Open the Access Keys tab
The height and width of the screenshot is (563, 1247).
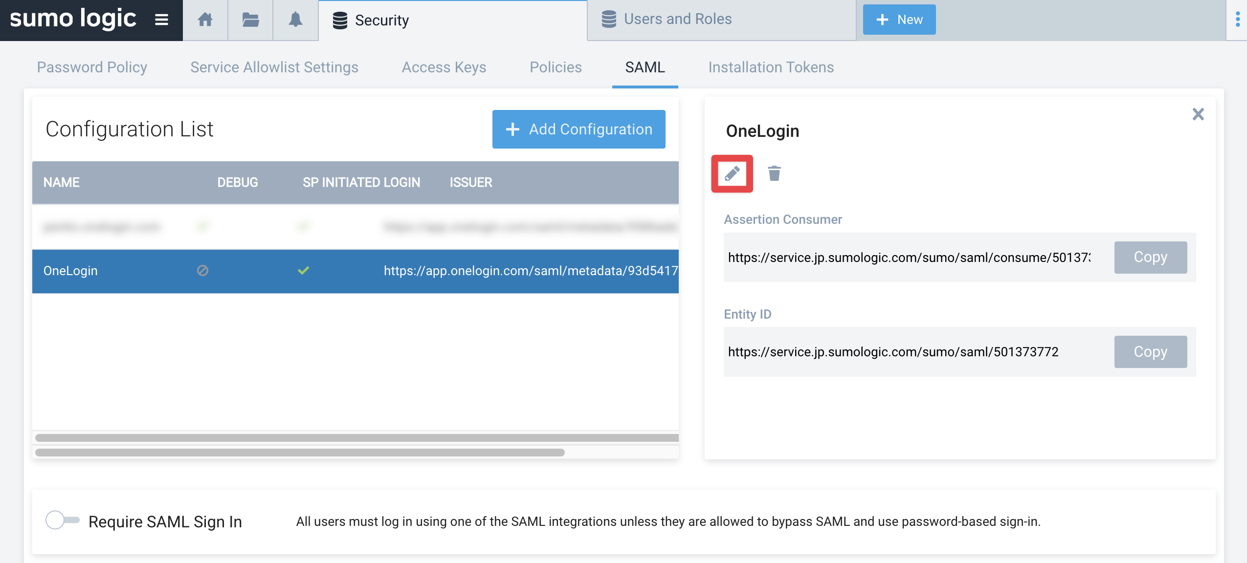(x=444, y=67)
